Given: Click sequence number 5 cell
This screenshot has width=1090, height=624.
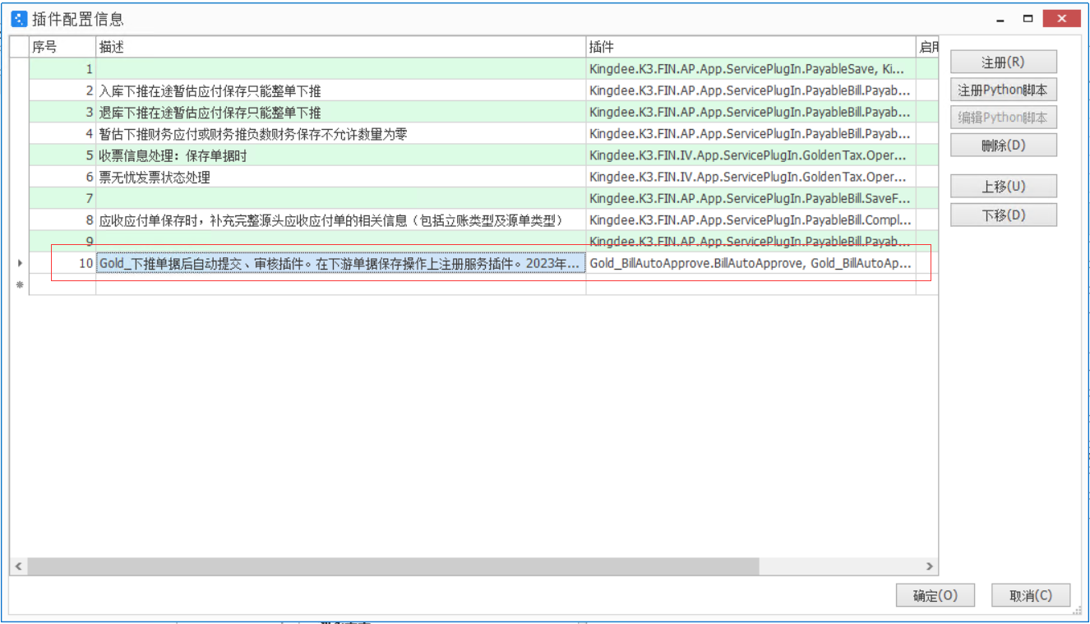Looking at the screenshot, I should [62, 155].
